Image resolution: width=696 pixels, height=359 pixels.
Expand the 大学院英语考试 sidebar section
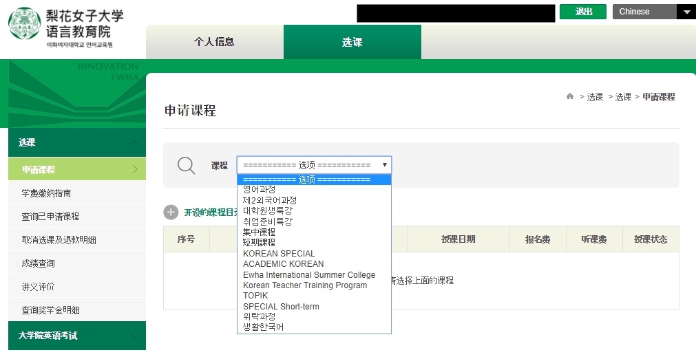[77, 336]
